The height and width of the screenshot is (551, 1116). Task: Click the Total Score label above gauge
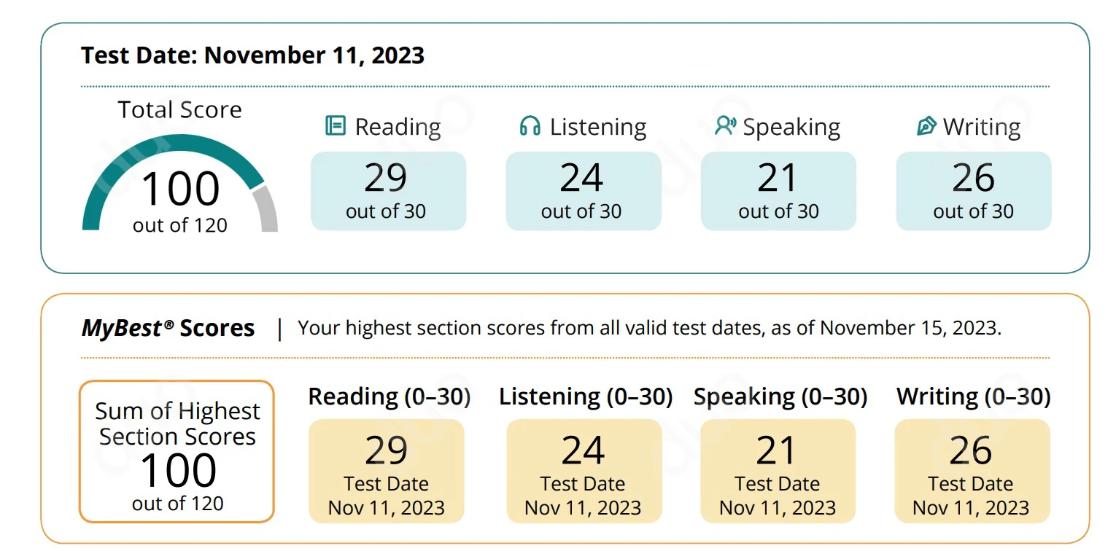coord(179,110)
